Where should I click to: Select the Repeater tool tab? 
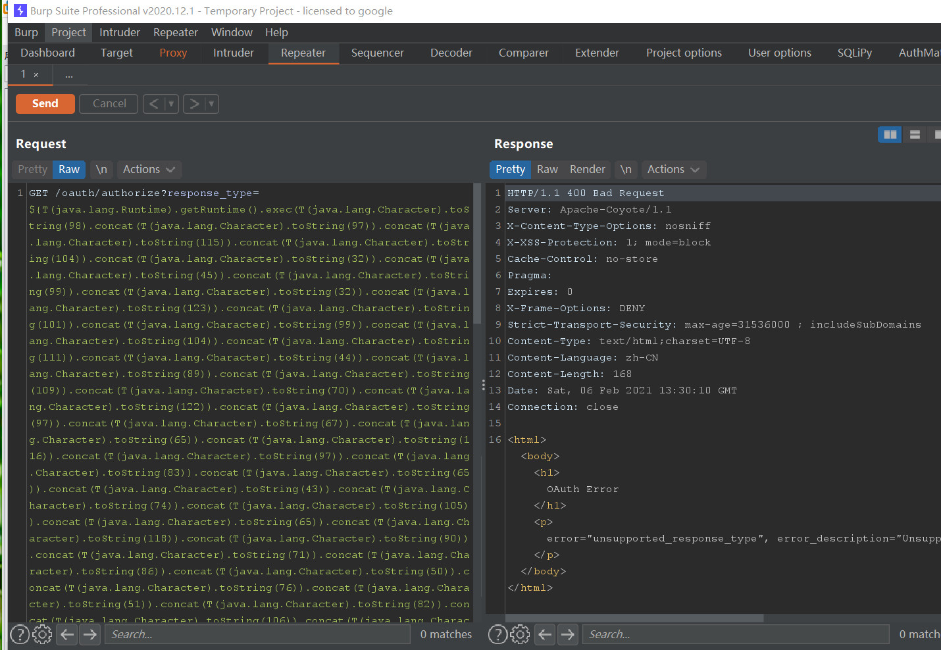(303, 53)
